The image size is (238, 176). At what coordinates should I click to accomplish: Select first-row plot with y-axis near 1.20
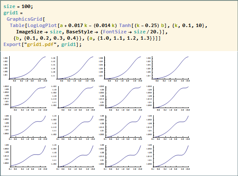pyautogui.click(x=121, y=69)
